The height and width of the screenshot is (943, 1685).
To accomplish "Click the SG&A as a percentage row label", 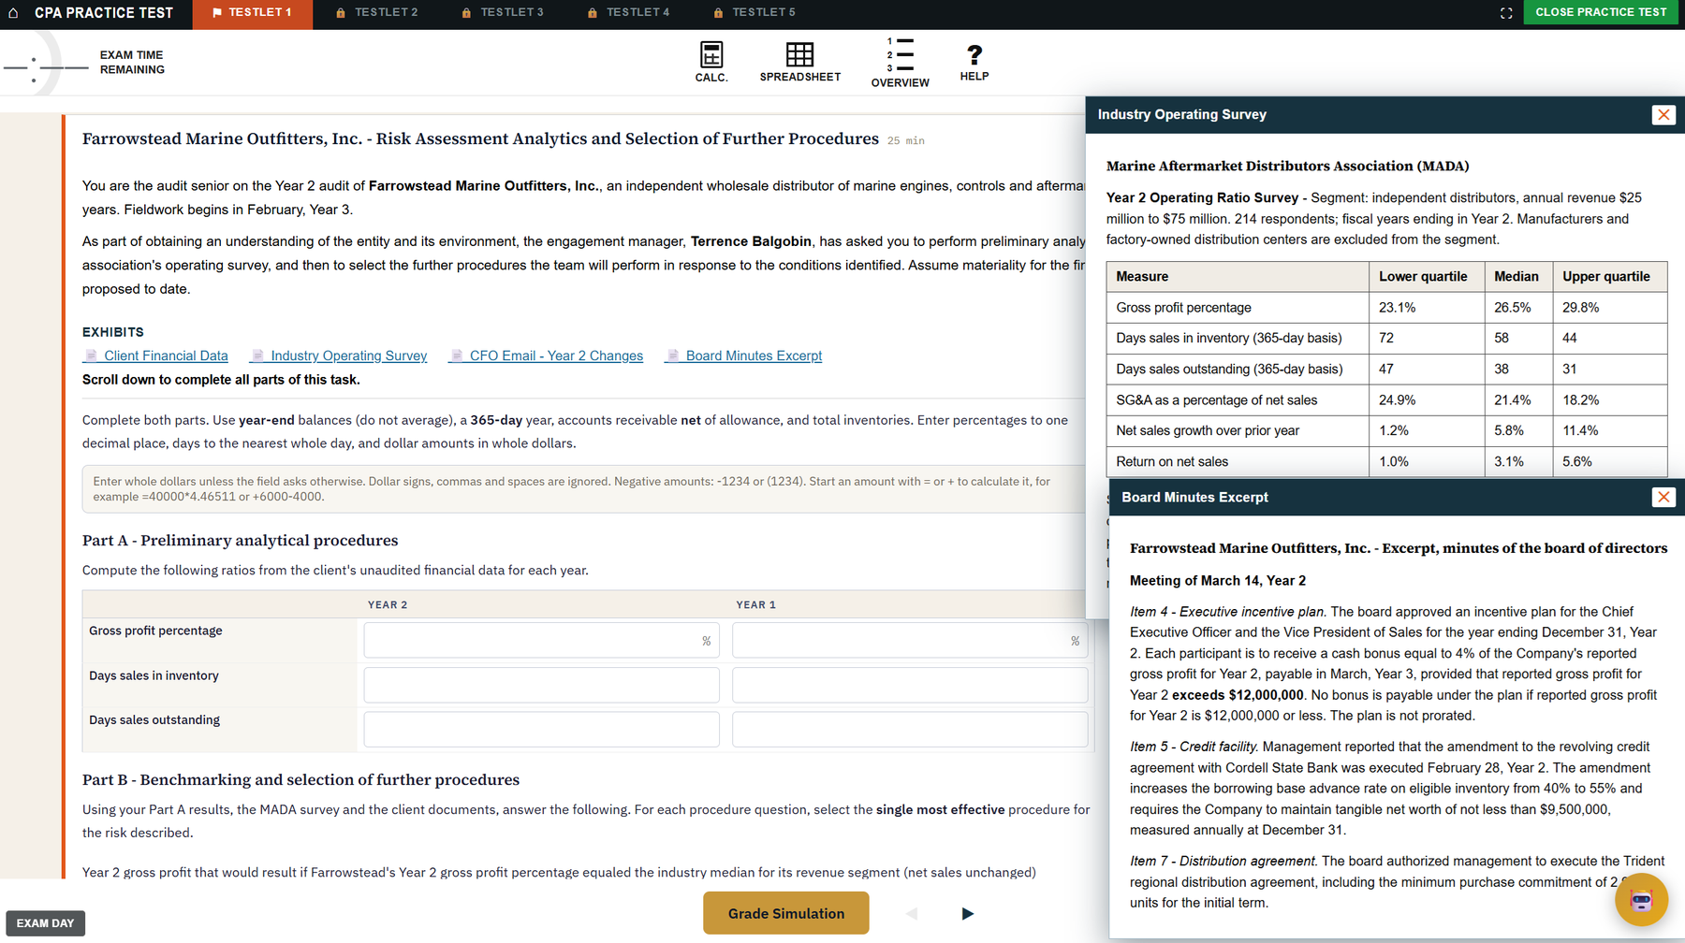I will (x=1216, y=400).
